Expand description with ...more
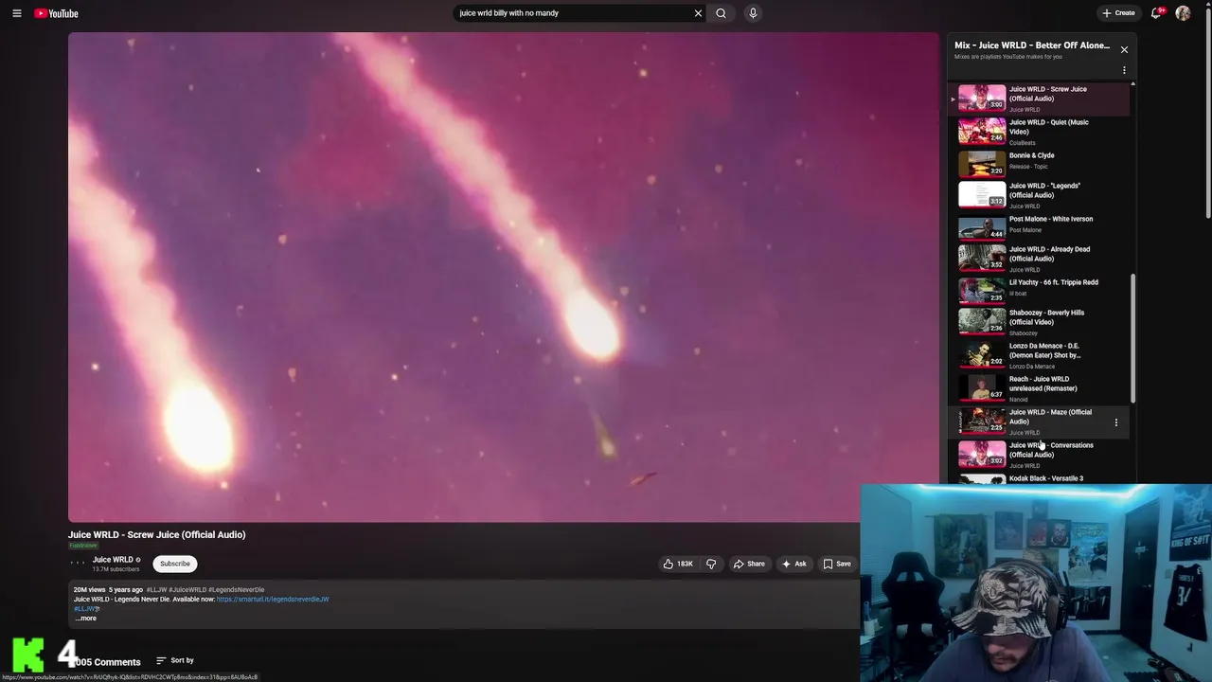1212x682 pixels. [x=86, y=619]
